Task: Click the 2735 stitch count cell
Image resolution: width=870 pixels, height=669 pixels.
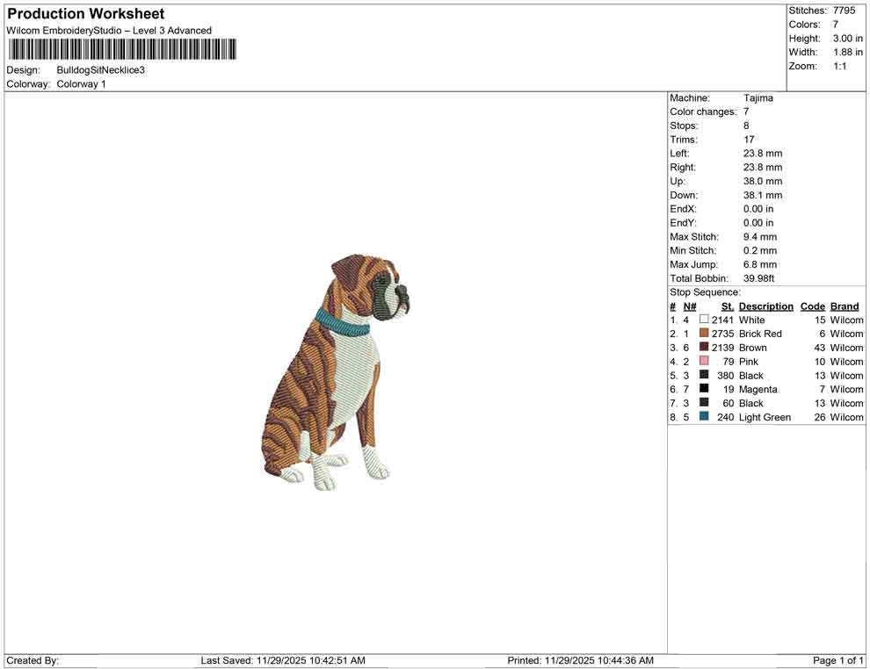Action: [723, 334]
